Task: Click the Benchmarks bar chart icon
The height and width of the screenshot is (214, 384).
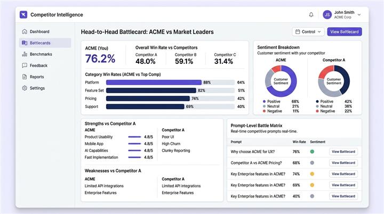Action: point(25,54)
